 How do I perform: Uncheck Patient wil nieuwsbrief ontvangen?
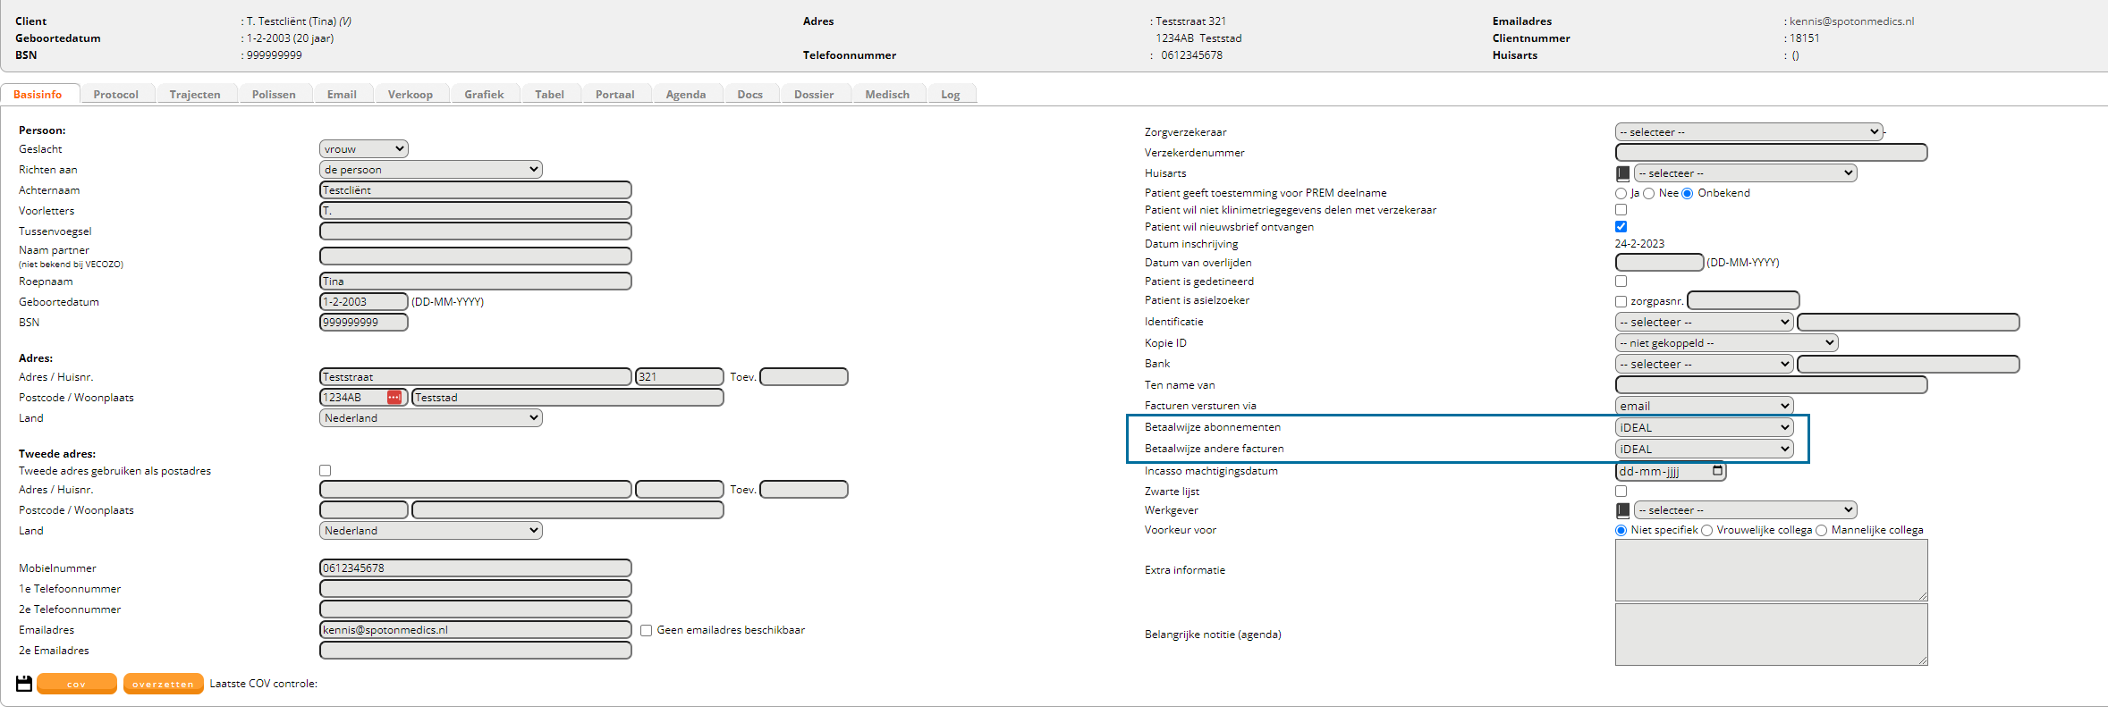(1621, 227)
